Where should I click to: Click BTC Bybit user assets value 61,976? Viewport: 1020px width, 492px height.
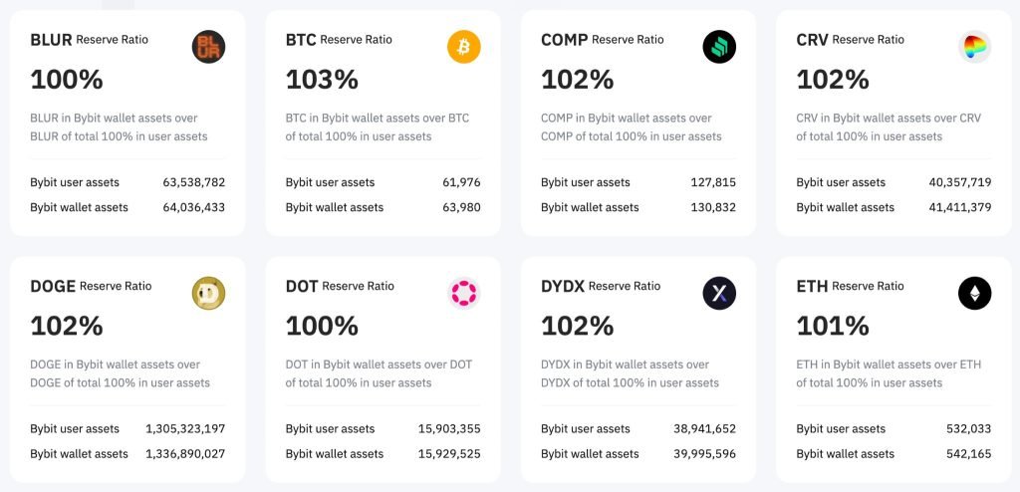pyautogui.click(x=461, y=182)
